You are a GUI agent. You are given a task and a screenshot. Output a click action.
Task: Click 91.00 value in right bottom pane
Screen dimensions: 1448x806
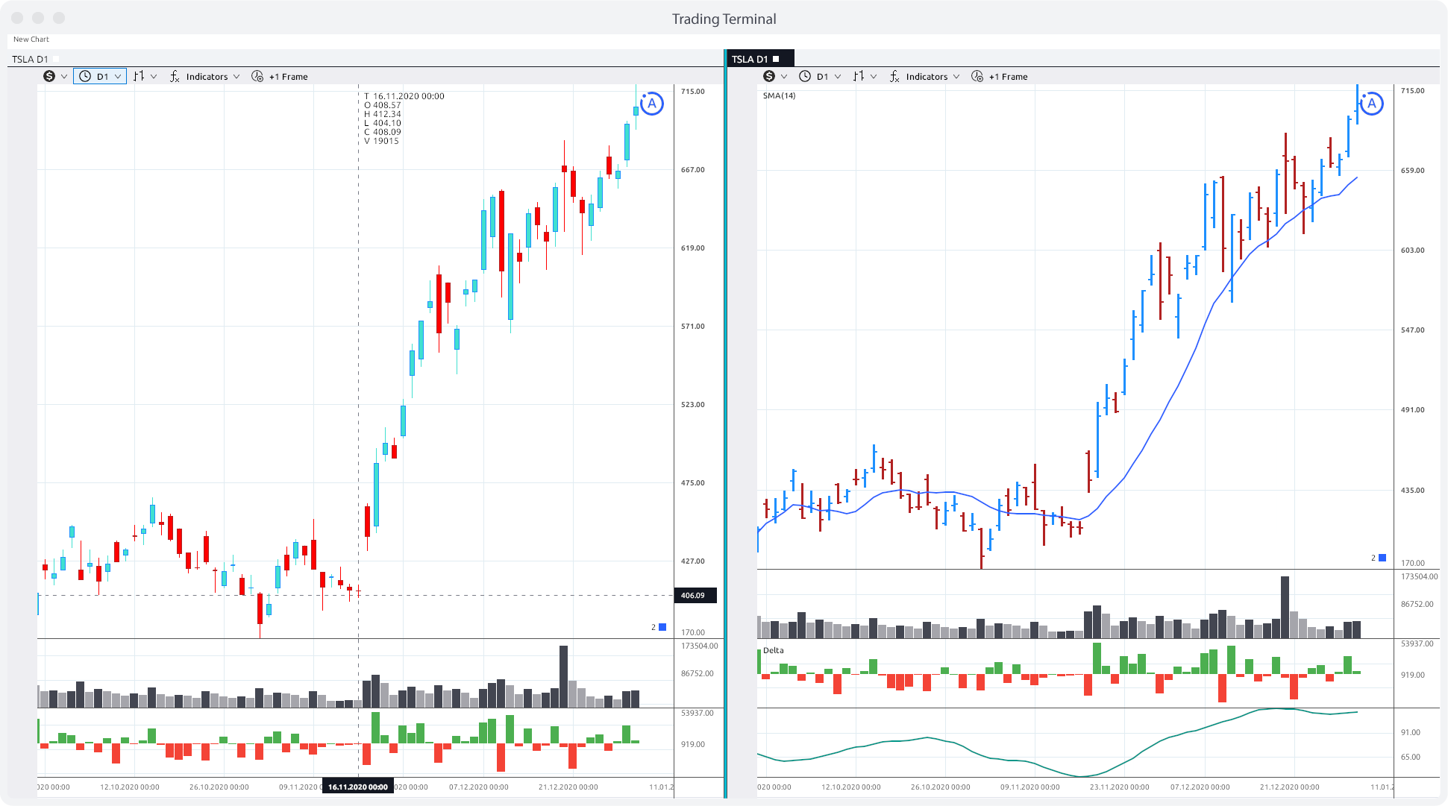[1410, 732]
